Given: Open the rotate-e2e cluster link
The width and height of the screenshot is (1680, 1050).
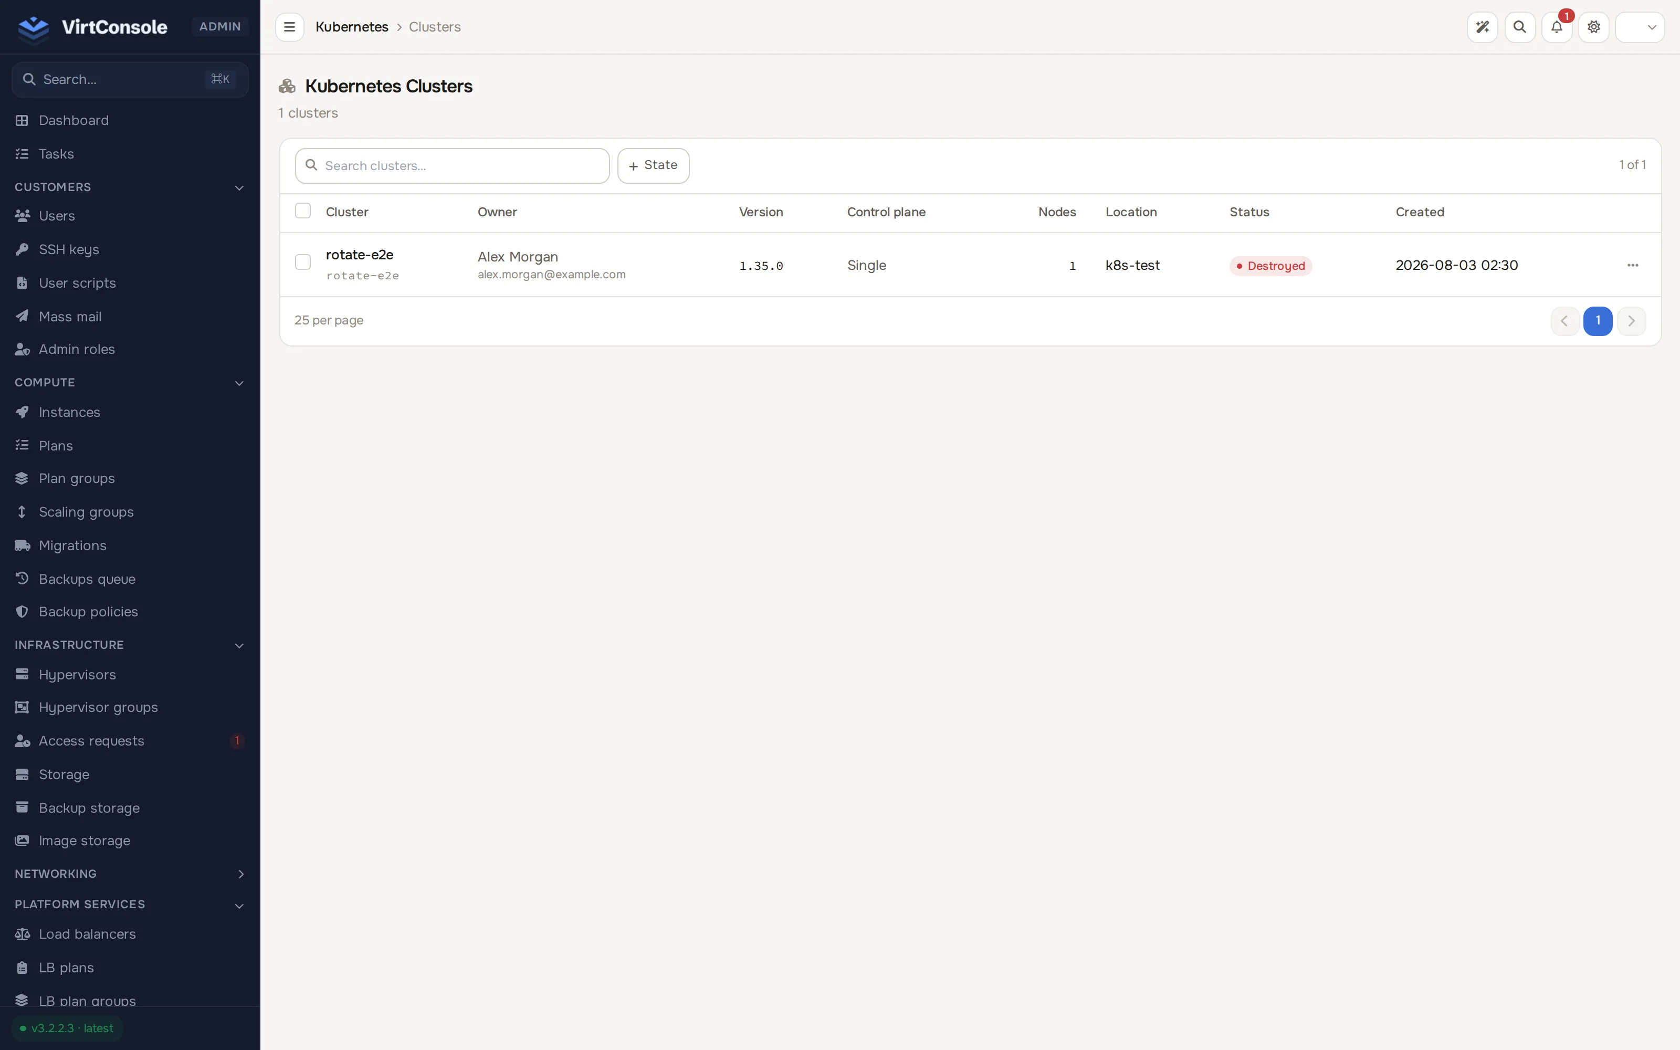Looking at the screenshot, I should point(360,255).
